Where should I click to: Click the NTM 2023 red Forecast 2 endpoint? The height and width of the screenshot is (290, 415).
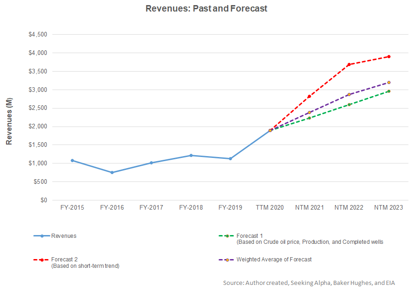[388, 56]
